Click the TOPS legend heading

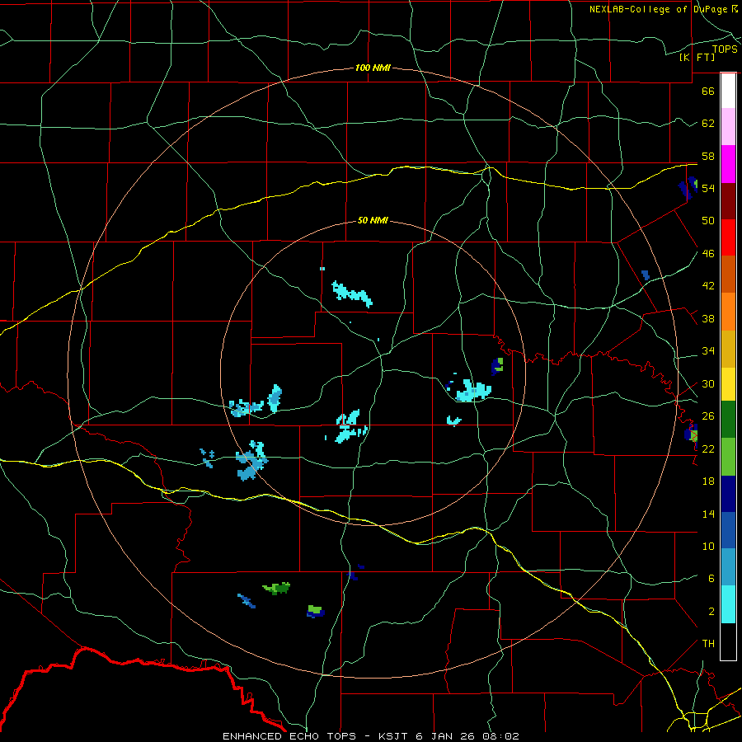[x=725, y=49]
